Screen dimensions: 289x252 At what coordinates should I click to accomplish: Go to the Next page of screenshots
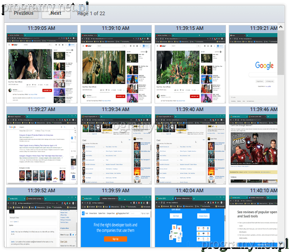pos(56,13)
